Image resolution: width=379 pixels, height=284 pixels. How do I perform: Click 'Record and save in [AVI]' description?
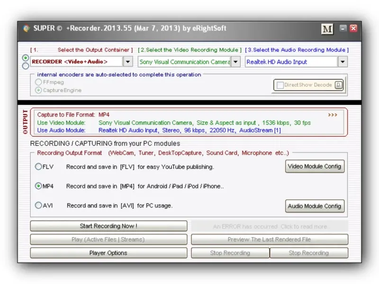[x=120, y=206]
